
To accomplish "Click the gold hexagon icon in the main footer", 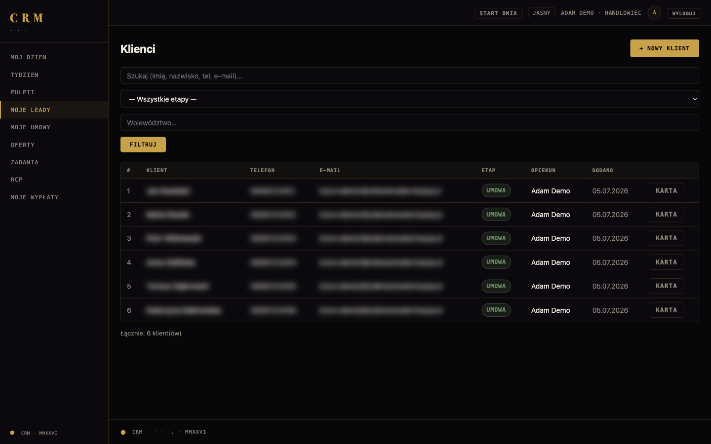I will [123, 432].
